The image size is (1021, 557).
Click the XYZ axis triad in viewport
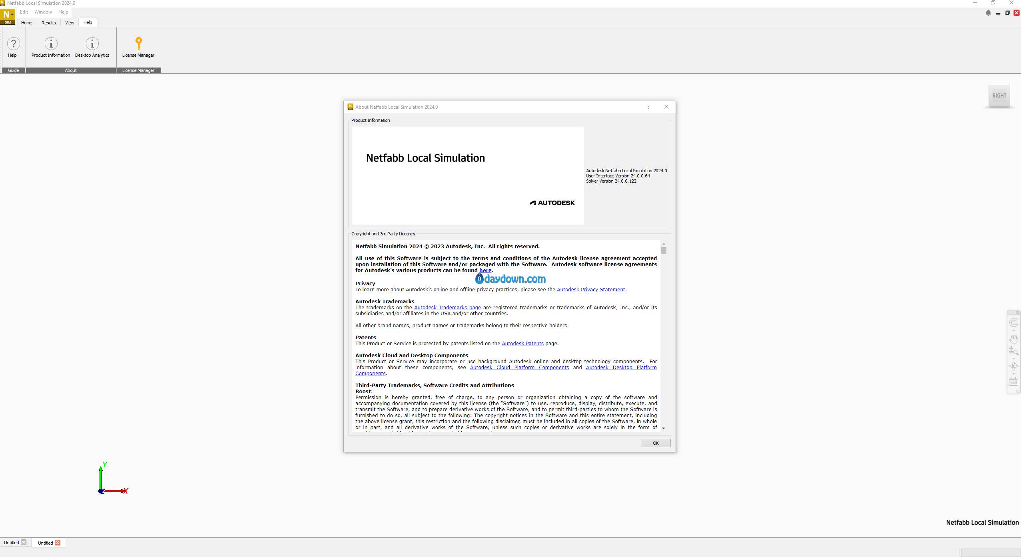(x=113, y=479)
